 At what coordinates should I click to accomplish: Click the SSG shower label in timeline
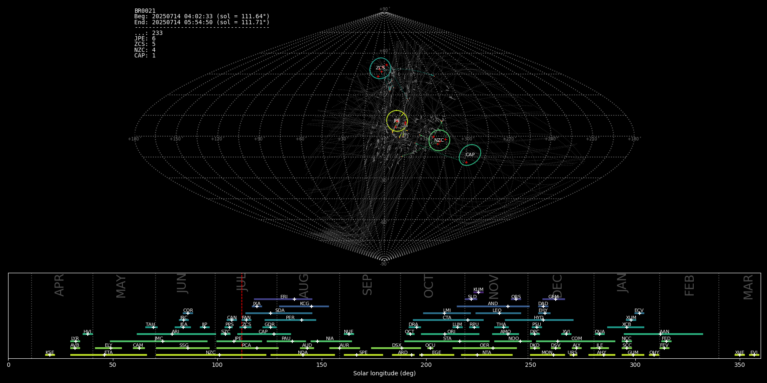point(184,346)
